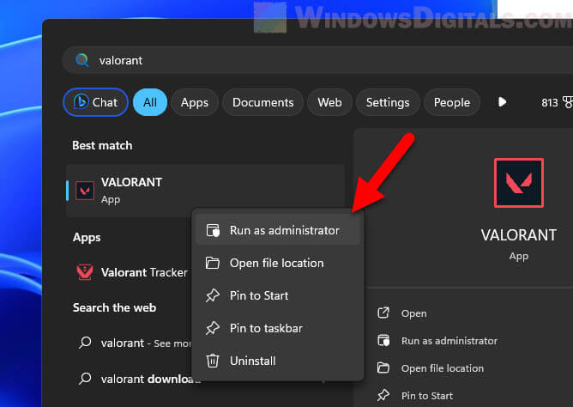Click the search icon beside 'valorant - See more'
This screenshot has width=573, height=407.
(85, 343)
